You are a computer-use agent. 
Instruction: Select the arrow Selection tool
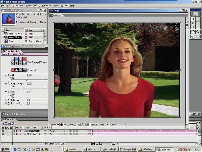coord(193,19)
